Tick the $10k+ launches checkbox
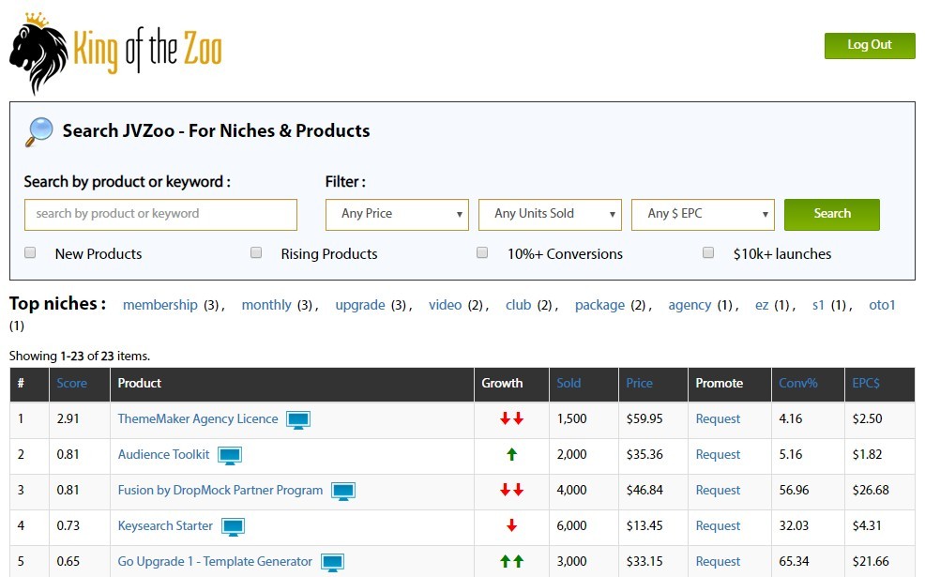Screen dimensions: 925x577 [708, 252]
